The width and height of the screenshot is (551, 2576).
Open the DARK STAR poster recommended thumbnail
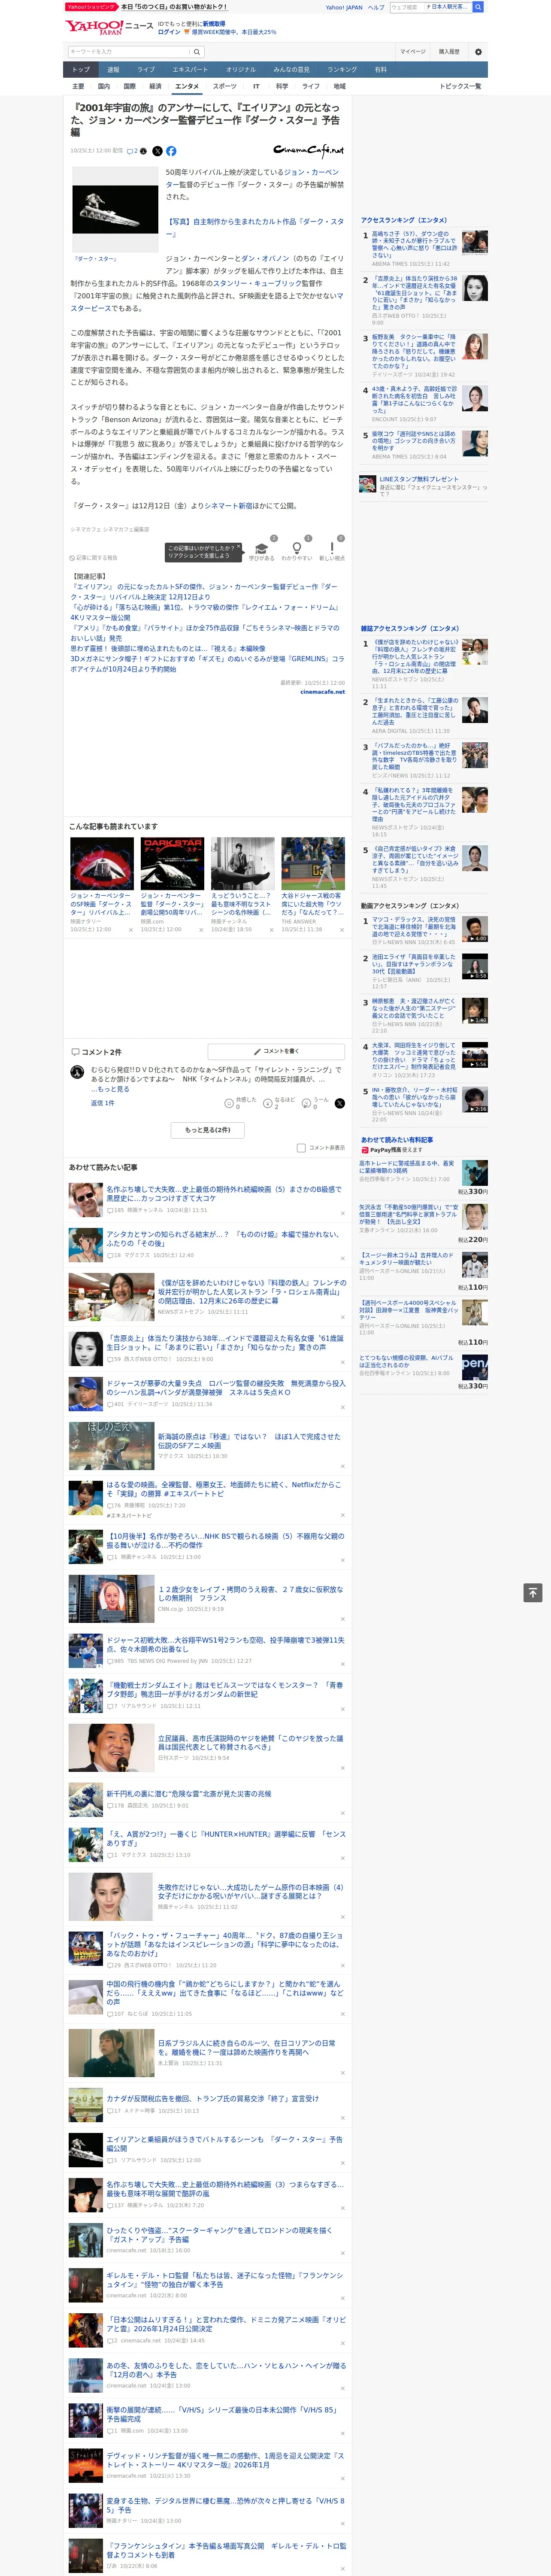click(x=173, y=864)
